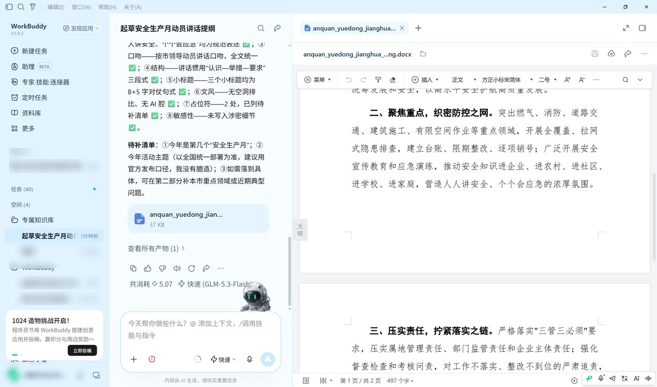Click the chat message input field
This screenshot has width=657, height=387.
pyautogui.click(x=200, y=329)
